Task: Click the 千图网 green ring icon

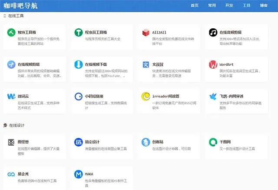Action: point(213,142)
